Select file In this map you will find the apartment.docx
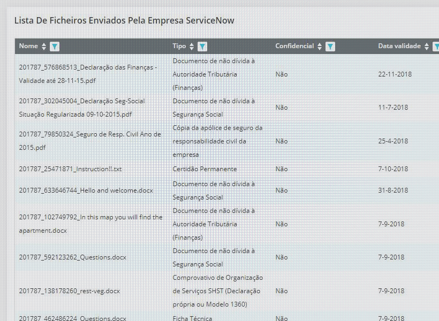This screenshot has height=321, width=439. [90, 224]
